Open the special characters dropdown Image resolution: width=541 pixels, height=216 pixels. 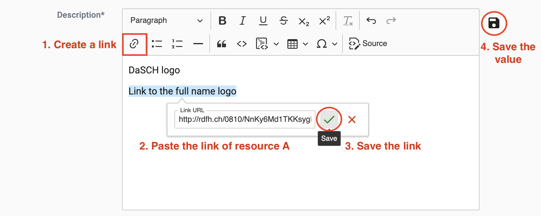[334, 44]
